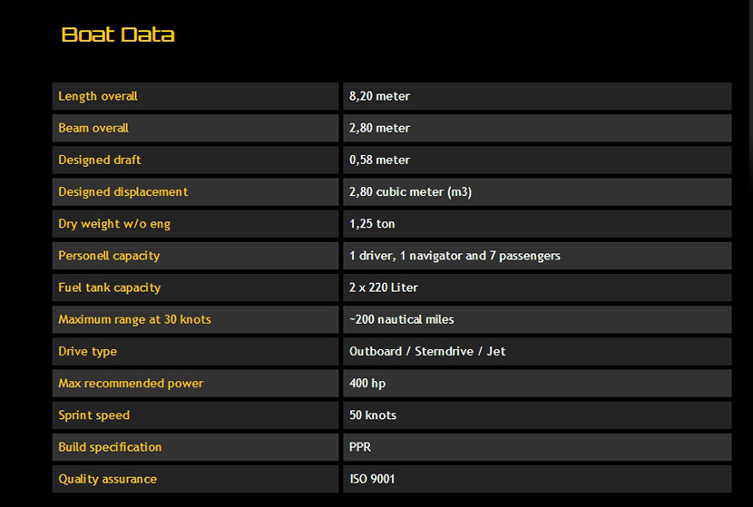Select the ~200 nautical miles value

pyautogui.click(x=402, y=319)
